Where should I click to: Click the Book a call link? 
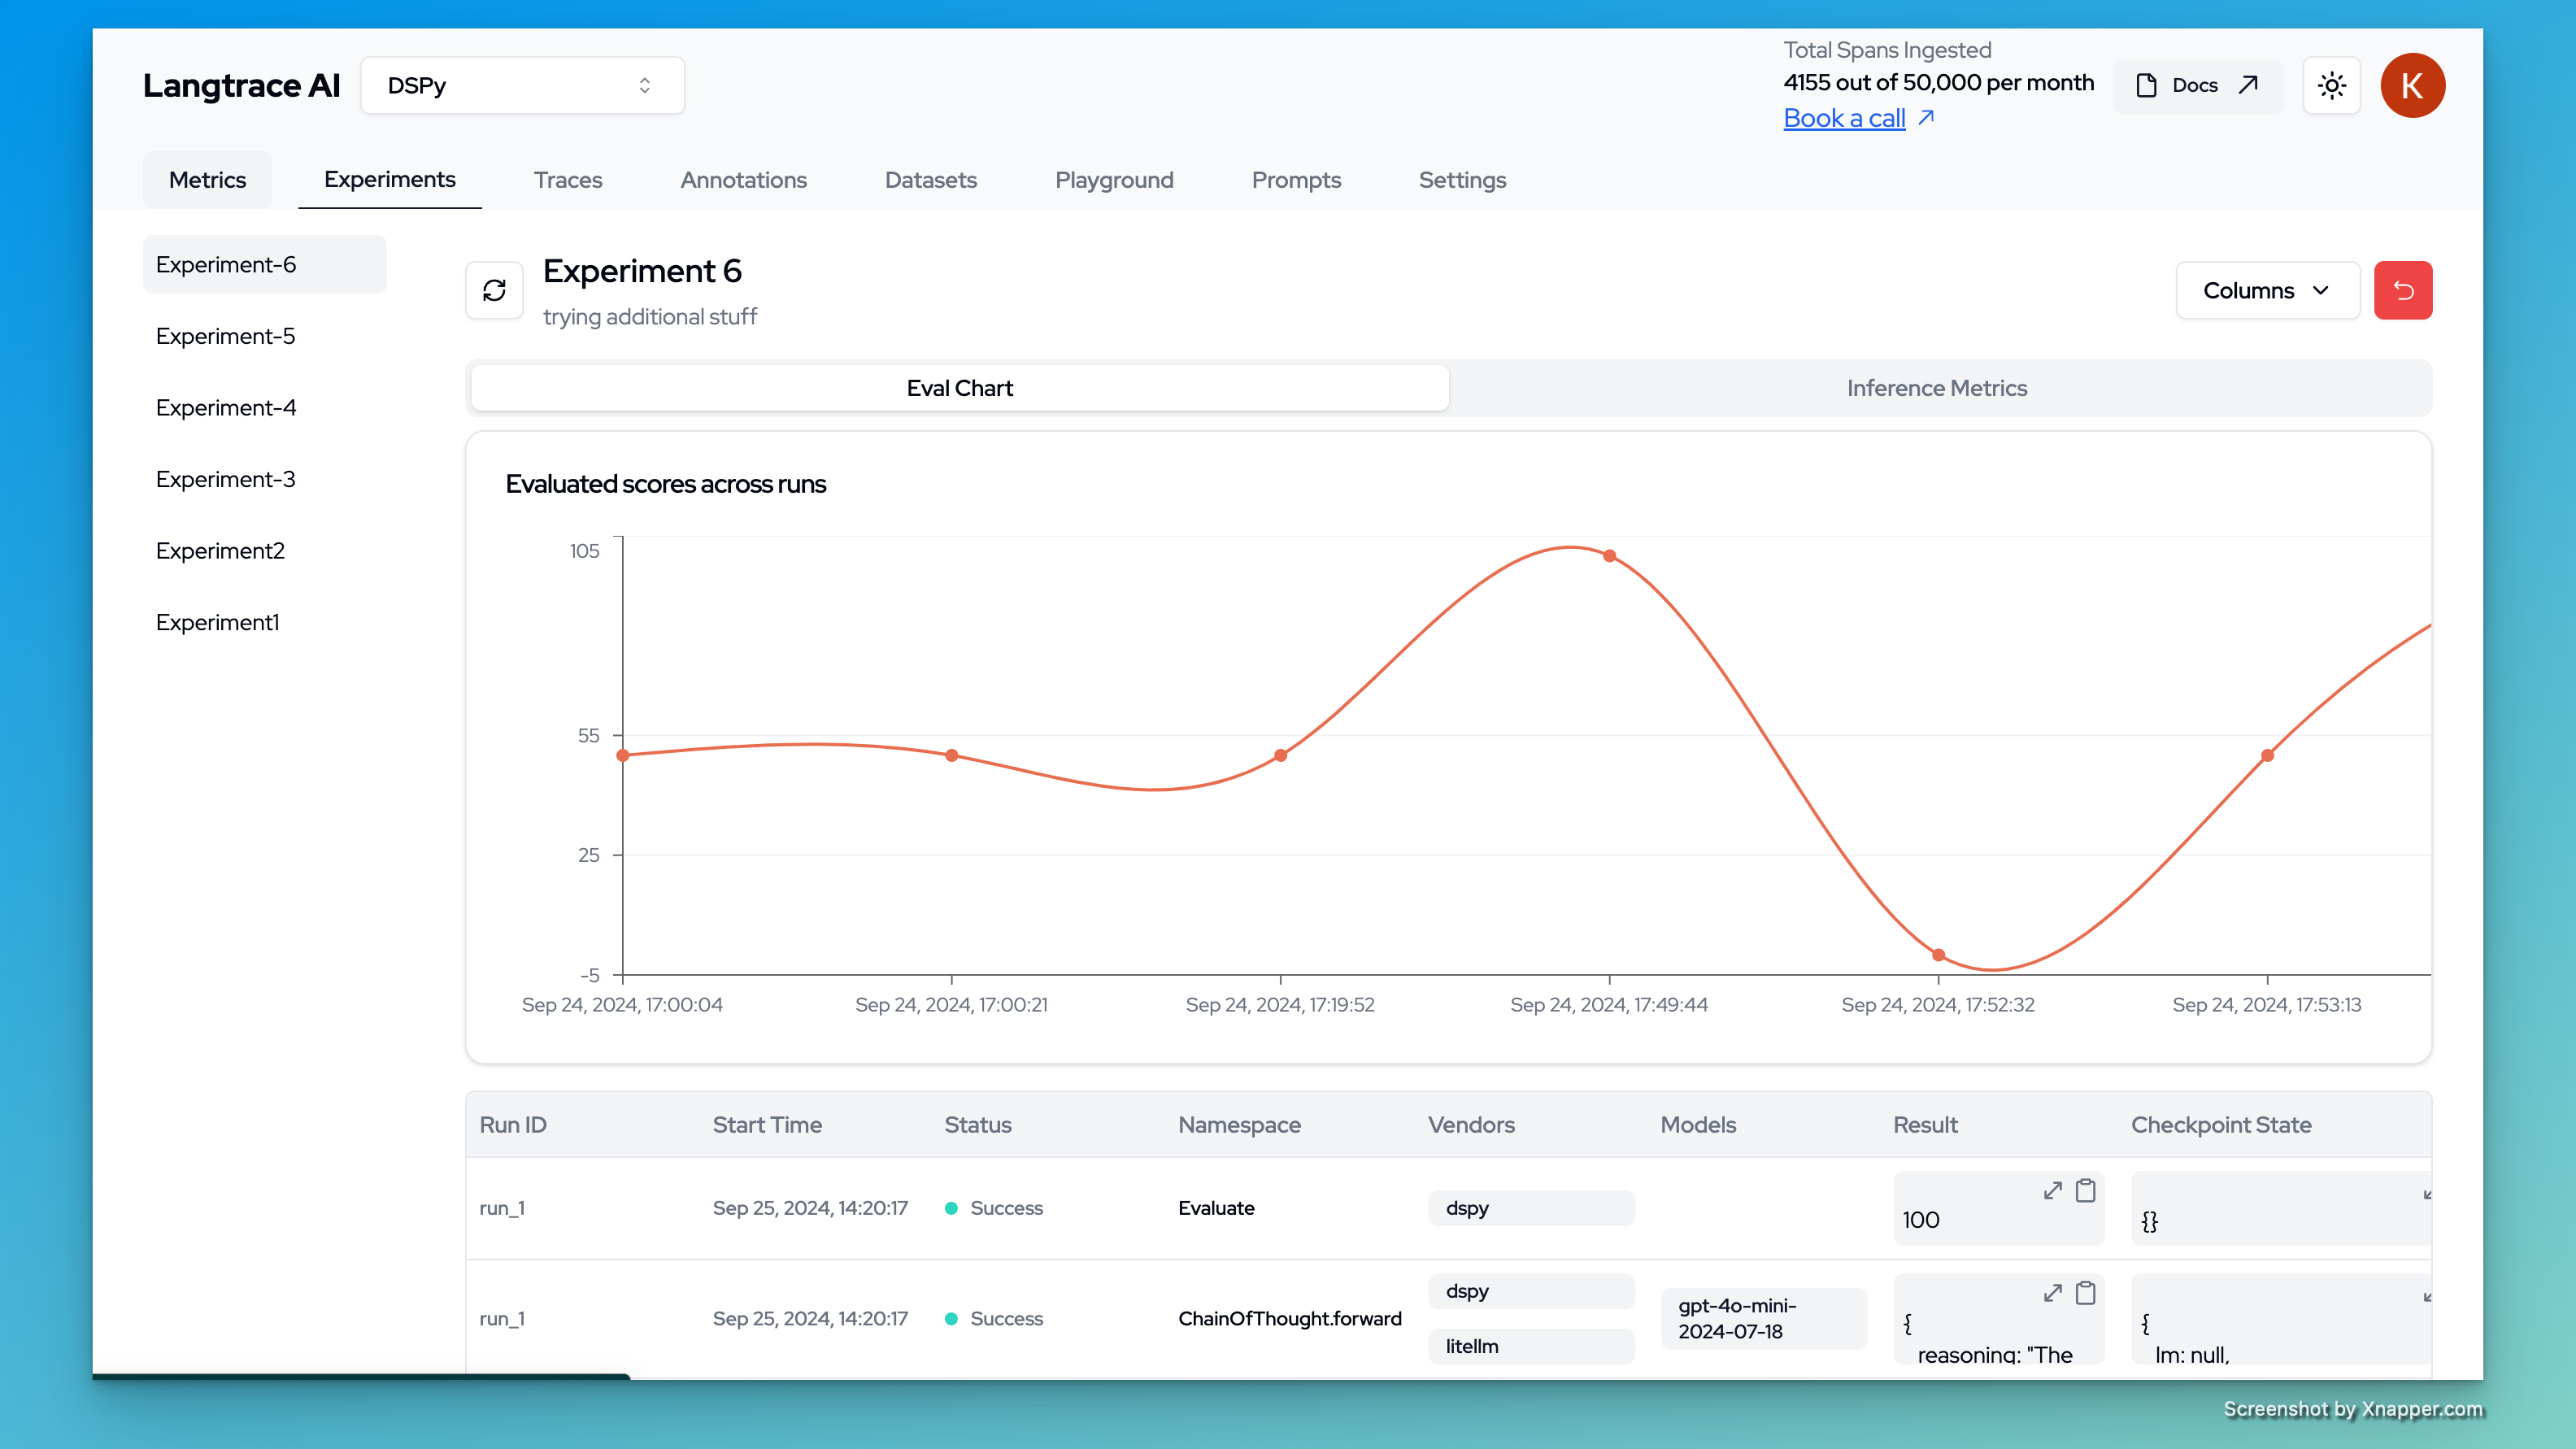tap(1844, 118)
